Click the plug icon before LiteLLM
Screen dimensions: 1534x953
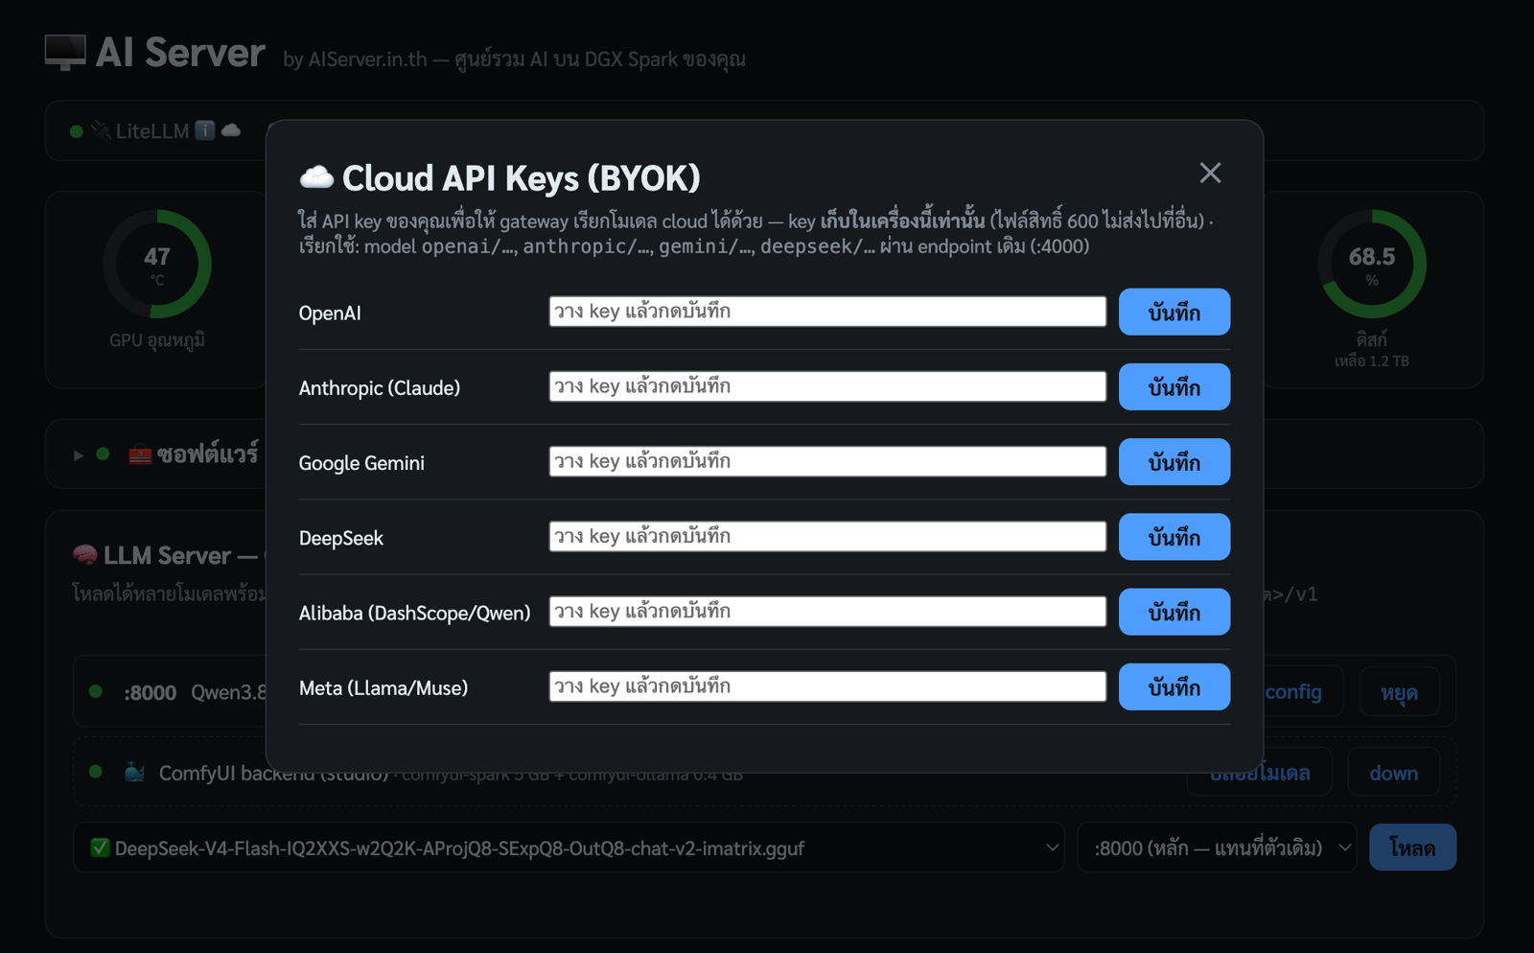101,130
